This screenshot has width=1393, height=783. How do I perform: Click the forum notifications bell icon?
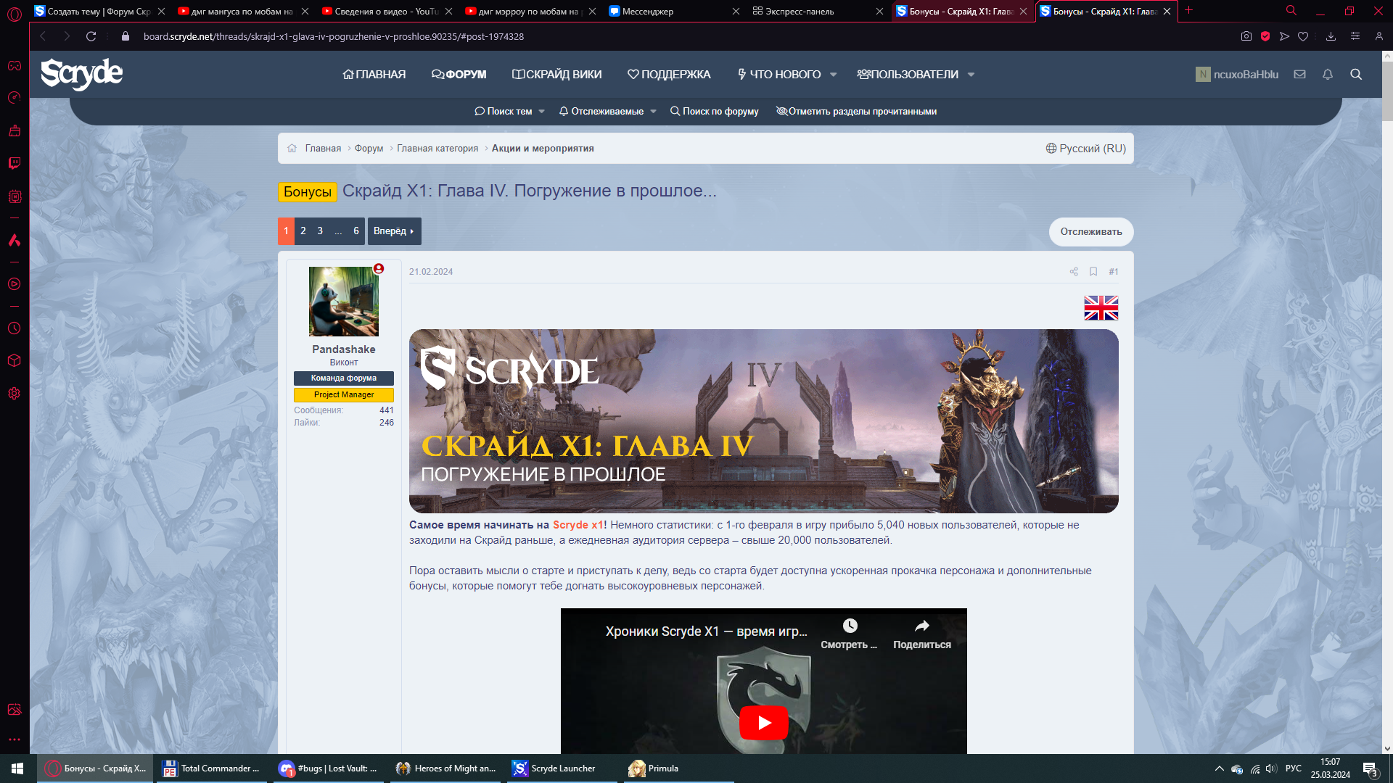coord(1328,74)
